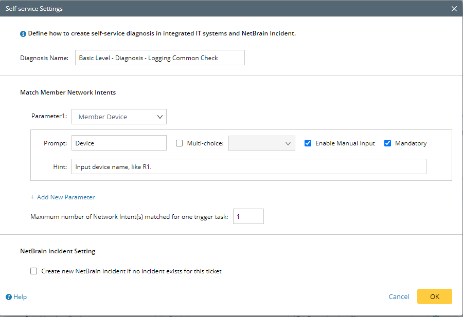Confirm settings with the OK button
463x317 pixels.
[434, 296]
